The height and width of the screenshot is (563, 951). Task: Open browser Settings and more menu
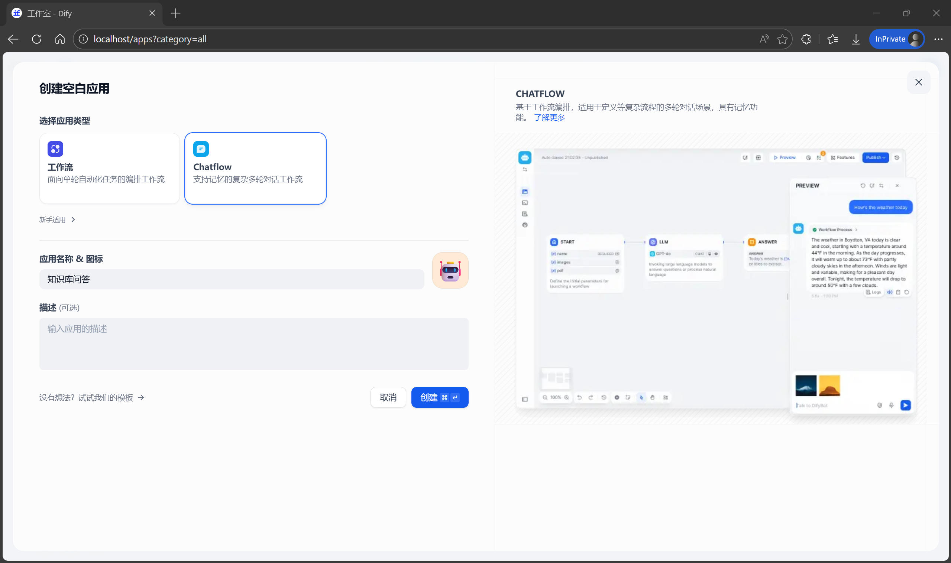(938, 39)
